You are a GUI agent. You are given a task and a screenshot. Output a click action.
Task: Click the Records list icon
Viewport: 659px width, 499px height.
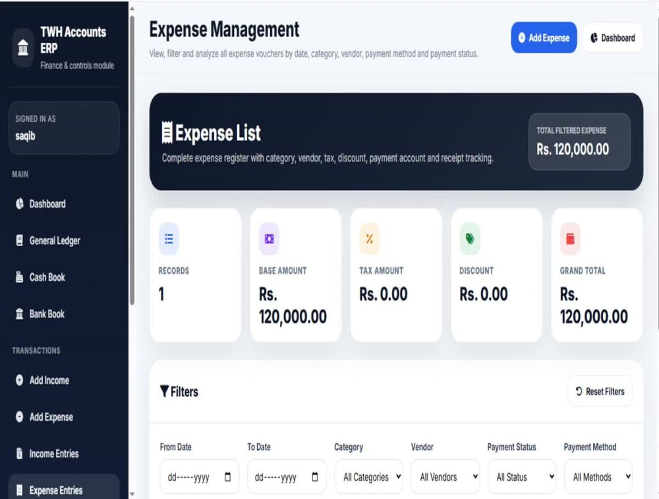point(169,239)
